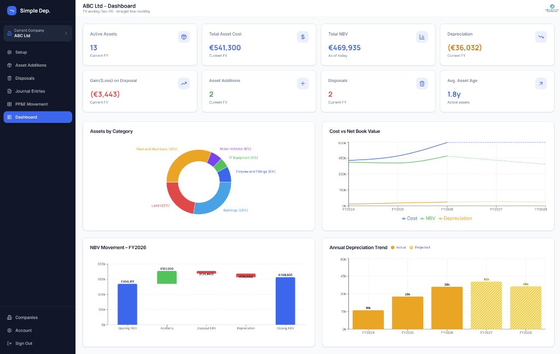Click the Total NBV bar chart icon
Viewport: 560px width, 354px height.
(422, 37)
